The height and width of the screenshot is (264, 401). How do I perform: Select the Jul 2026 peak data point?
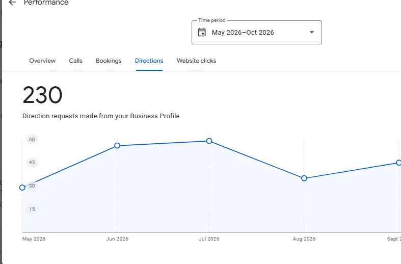pyautogui.click(x=209, y=141)
